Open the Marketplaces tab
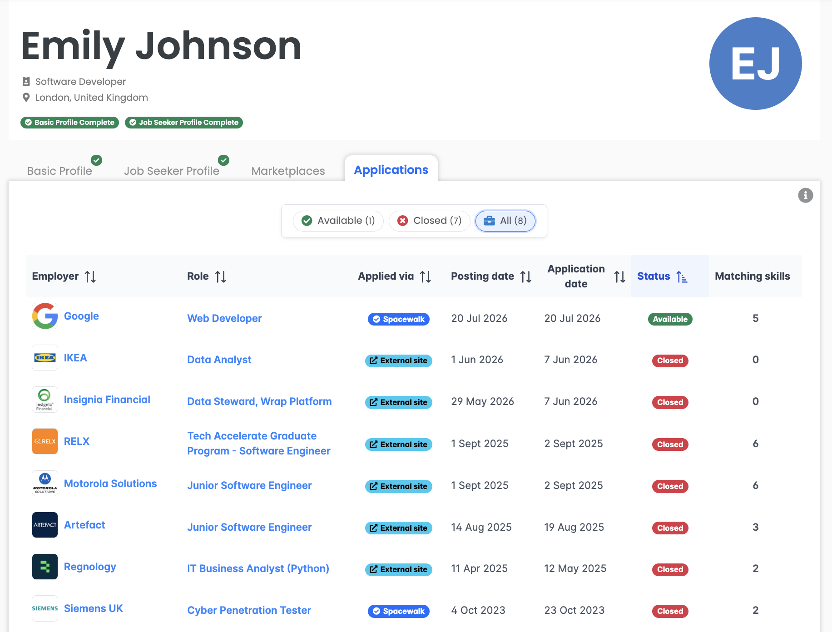Image resolution: width=832 pixels, height=632 pixels. pyautogui.click(x=288, y=171)
